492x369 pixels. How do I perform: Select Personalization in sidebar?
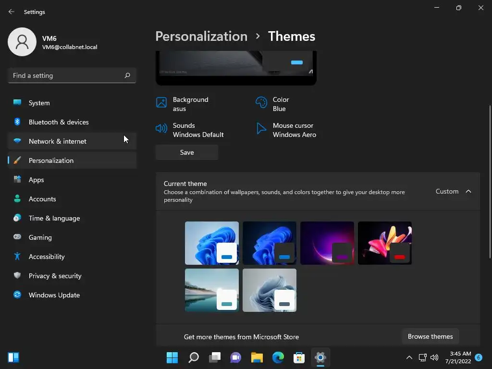(72, 160)
